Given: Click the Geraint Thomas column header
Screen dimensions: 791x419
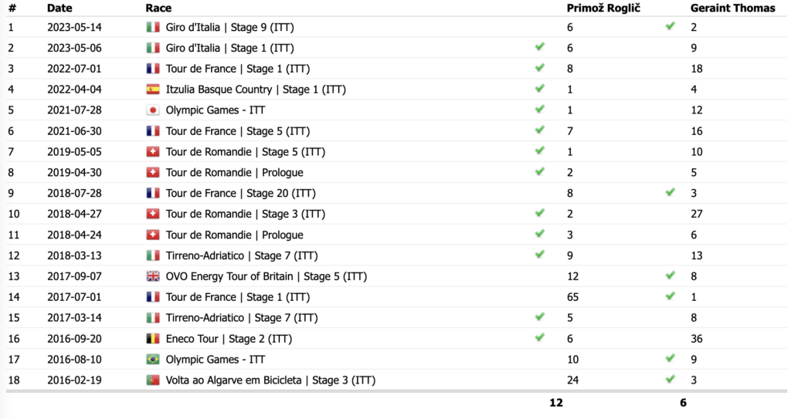Looking at the screenshot, I should click(732, 8).
